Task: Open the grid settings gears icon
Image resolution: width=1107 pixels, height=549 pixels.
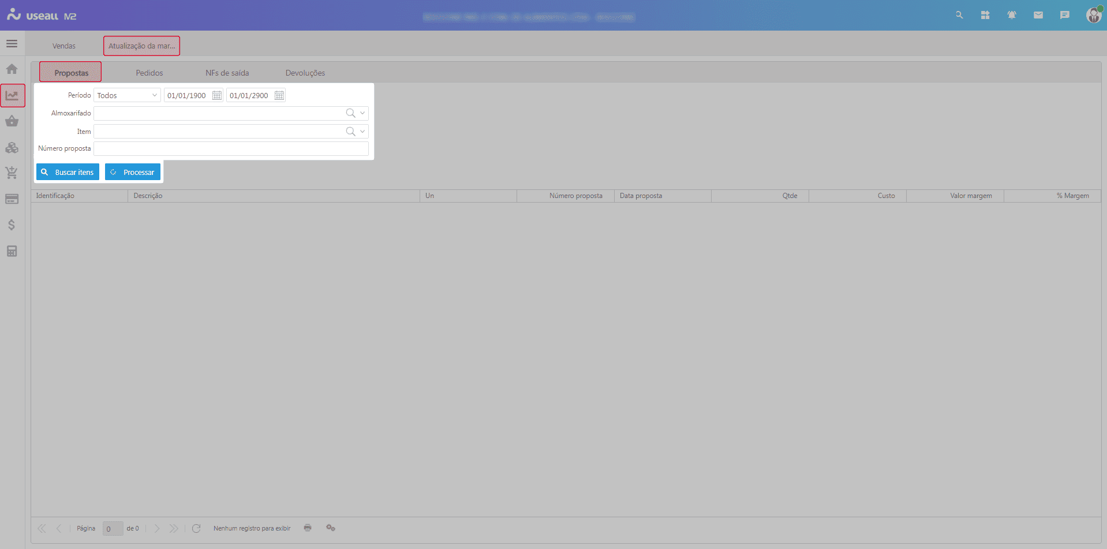Action: point(331,528)
